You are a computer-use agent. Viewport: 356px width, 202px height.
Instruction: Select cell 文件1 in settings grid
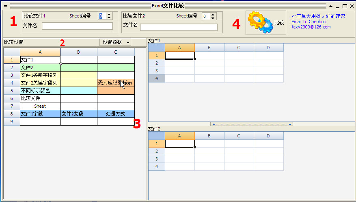41,60
